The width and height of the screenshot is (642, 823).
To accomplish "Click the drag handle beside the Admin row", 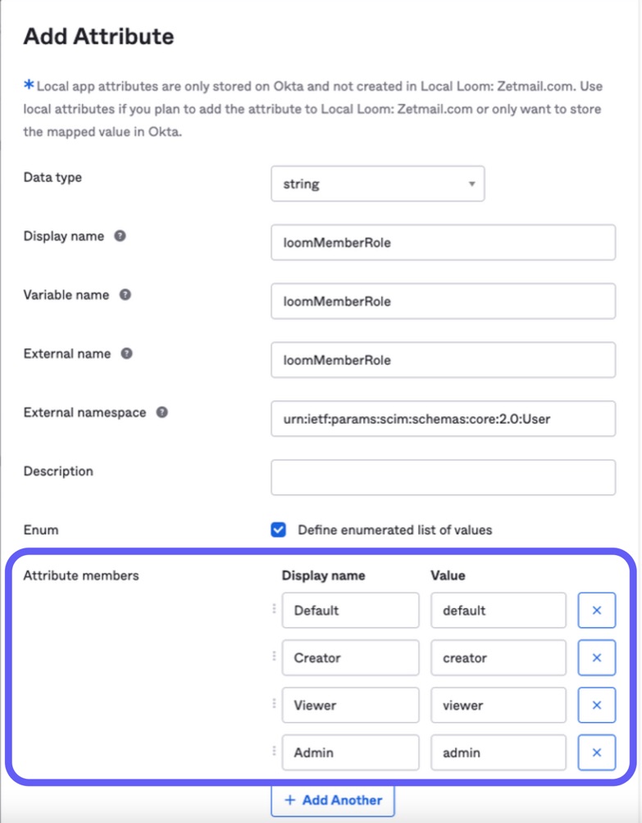I will [x=274, y=751].
